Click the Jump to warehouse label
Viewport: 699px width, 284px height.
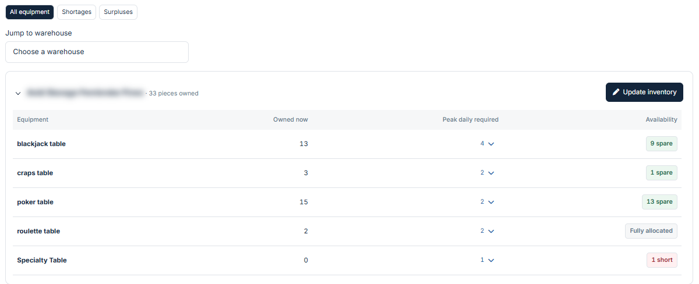click(38, 33)
